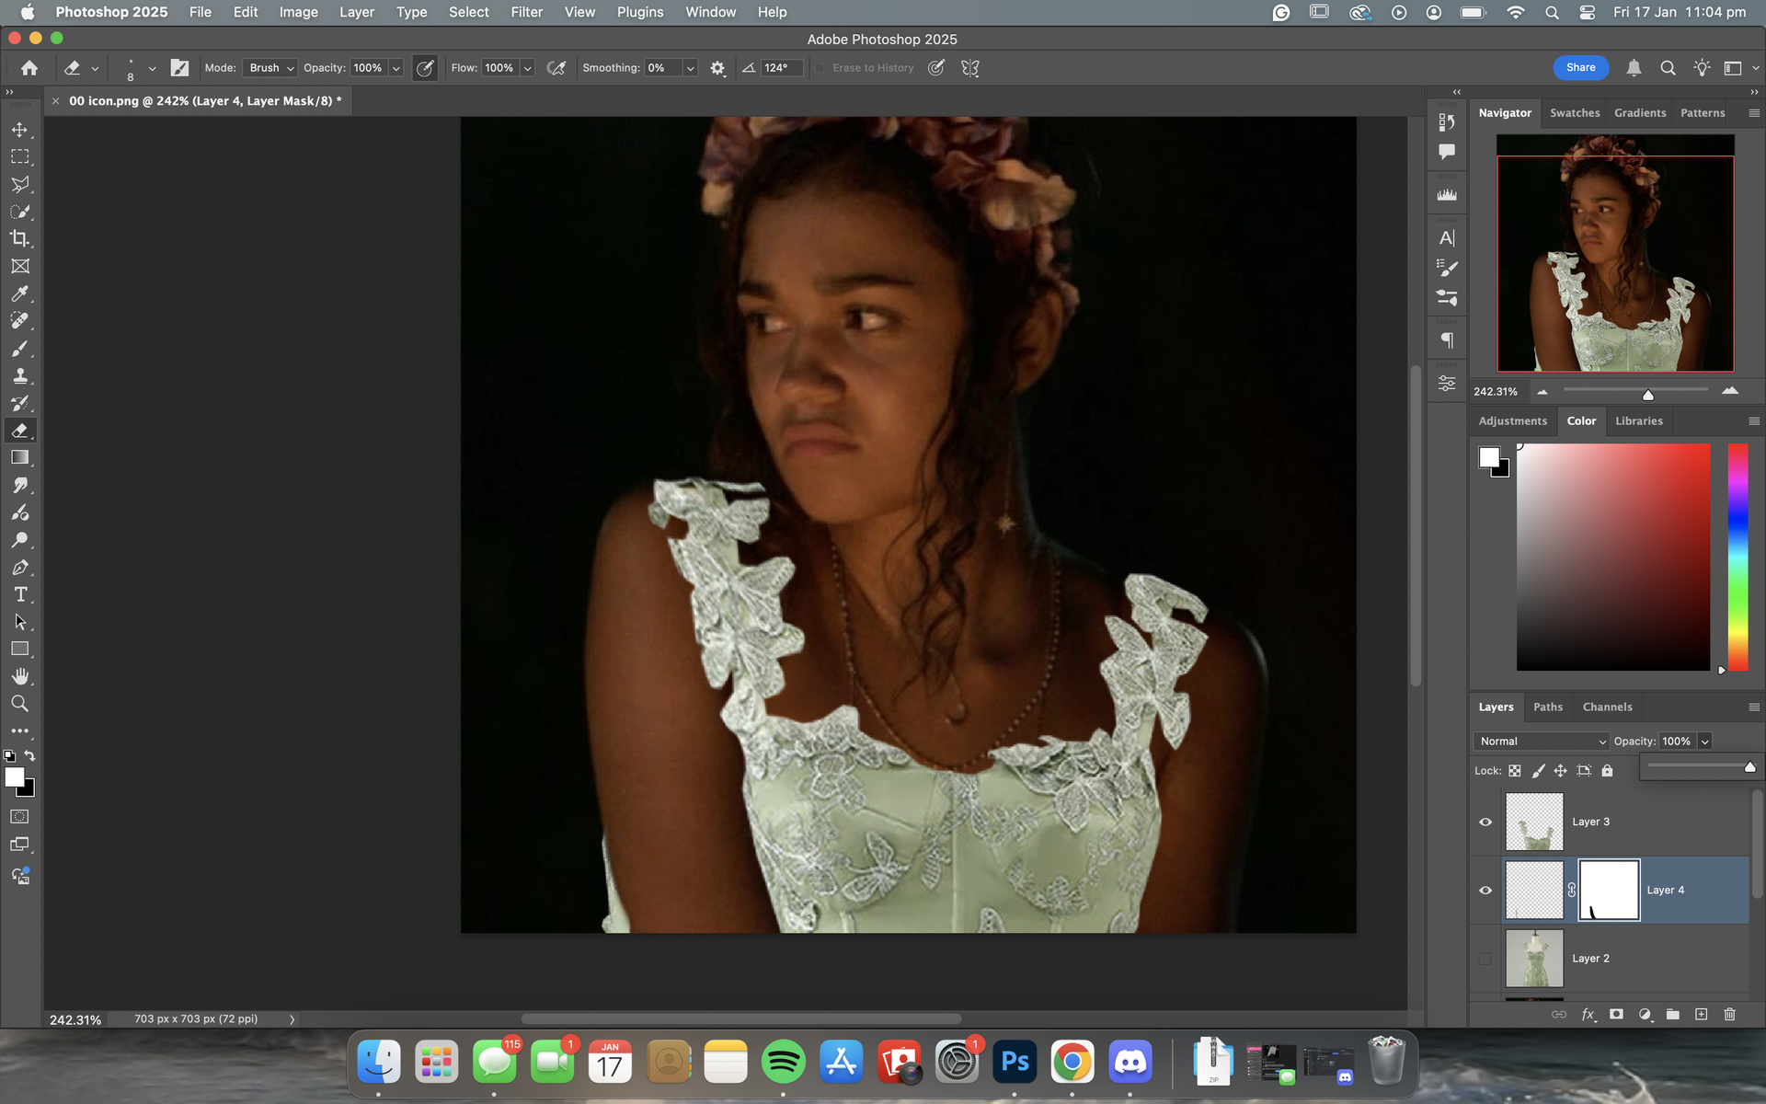Select the Eyedropper tool
The width and height of the screenshot is (1766, 1104).
[19, 293]
